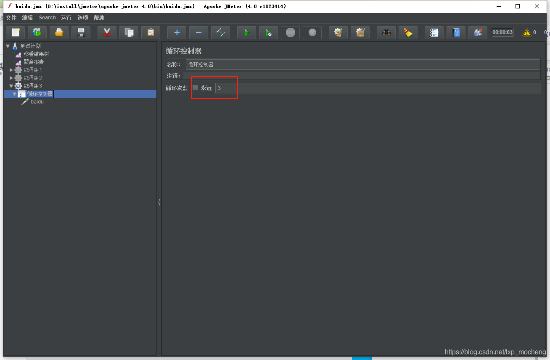Open the Templates toolbar icon
This screenshot has width=550, height=360.
(37, 32)
